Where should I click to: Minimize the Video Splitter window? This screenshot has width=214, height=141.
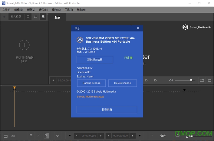[189, 3]
